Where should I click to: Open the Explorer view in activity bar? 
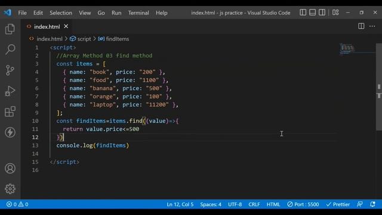[10, 29]
